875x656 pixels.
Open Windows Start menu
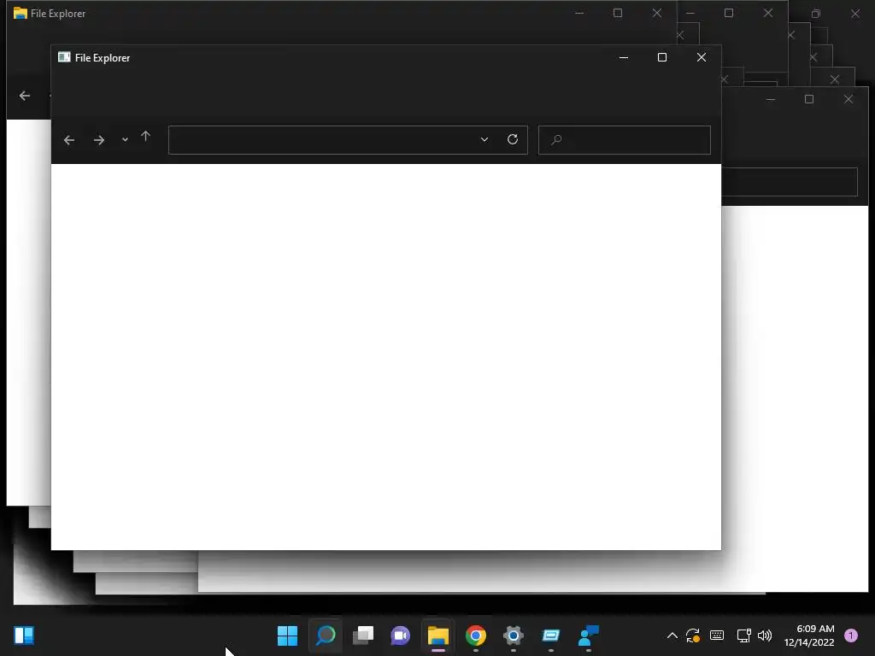287,635
